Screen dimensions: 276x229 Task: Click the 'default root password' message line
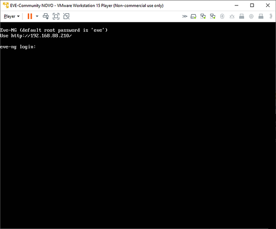point(54,30)
